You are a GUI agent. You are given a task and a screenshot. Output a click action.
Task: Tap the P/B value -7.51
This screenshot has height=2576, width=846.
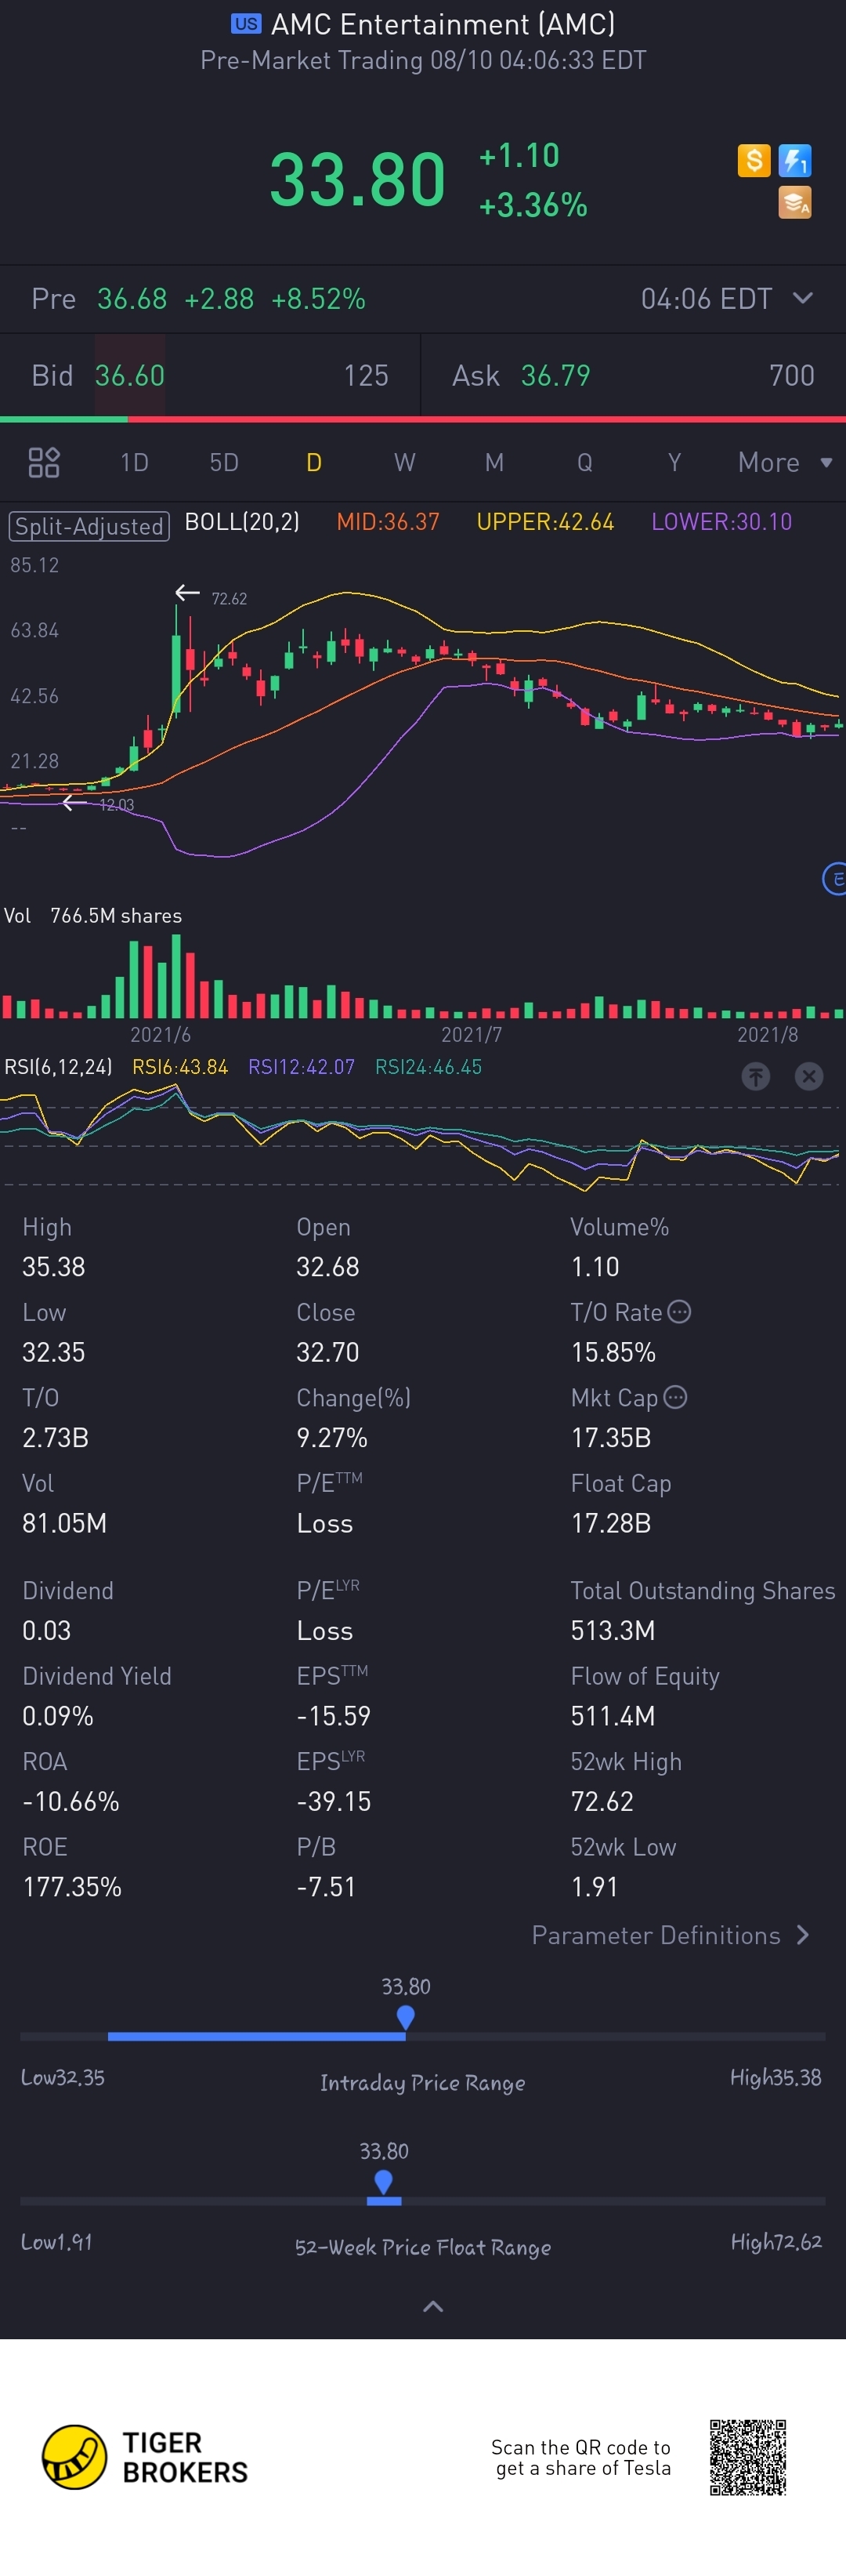326,1887
